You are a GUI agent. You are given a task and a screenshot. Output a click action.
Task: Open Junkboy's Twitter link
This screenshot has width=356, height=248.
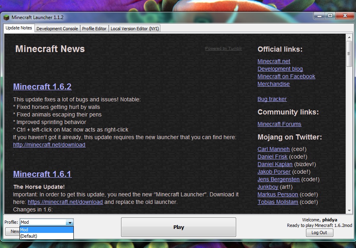pyautogui.click(x=268, y=187)
